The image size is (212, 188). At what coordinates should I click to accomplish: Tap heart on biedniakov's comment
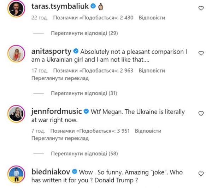click(201, 174)
